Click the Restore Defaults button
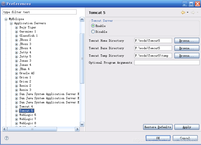This screenshot has width=201, height=145. click(x=158, y=127)
